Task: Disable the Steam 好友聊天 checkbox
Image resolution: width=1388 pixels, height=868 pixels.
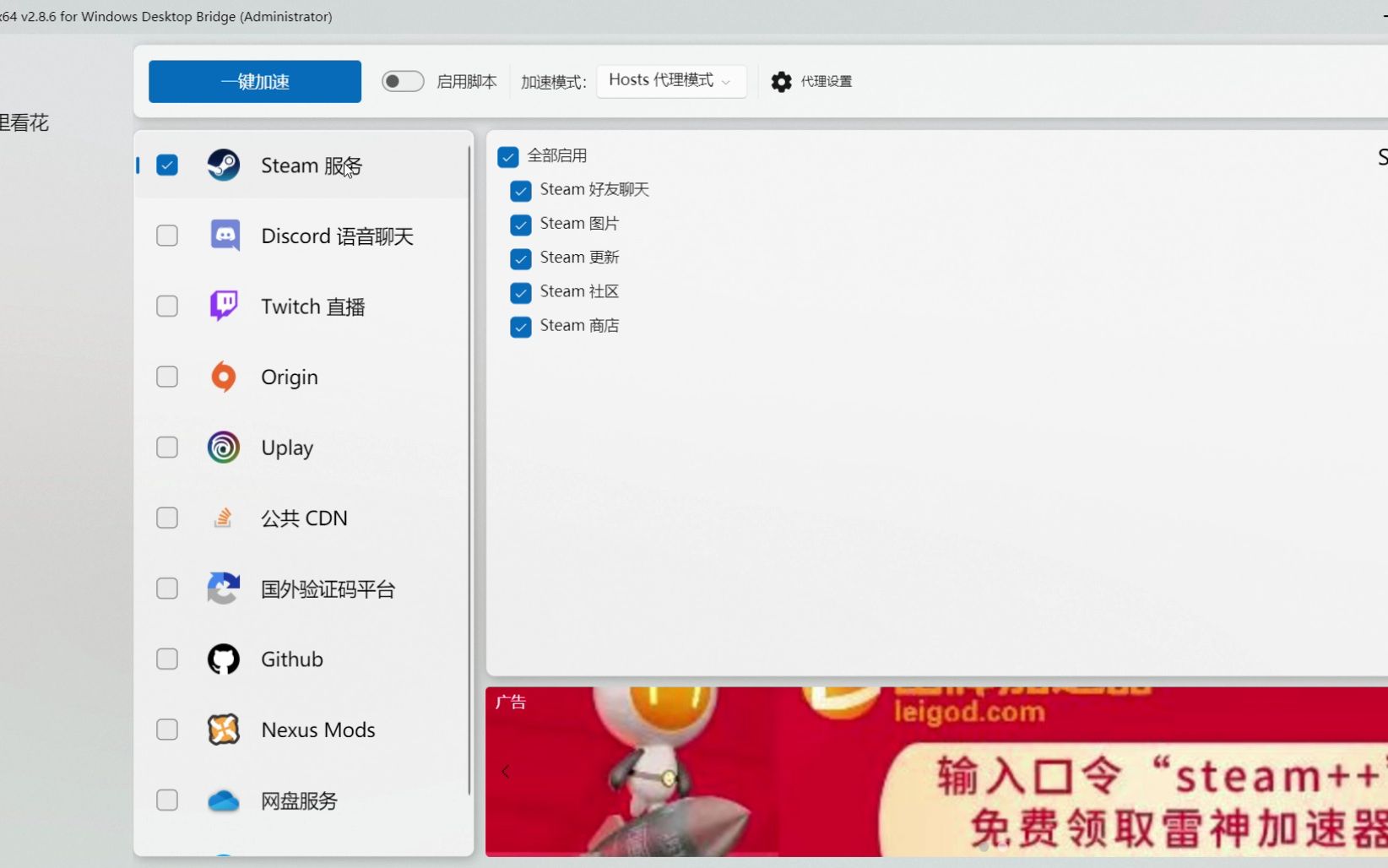Action: (520, 191)
